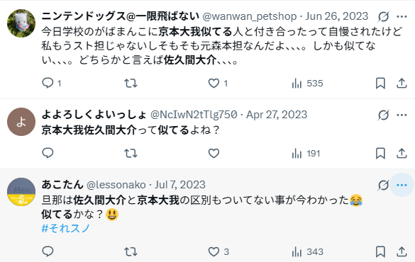Retweet the Jun 26, 2023 tweet

click(131, 83)
